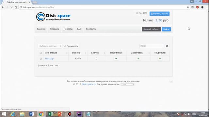Sort table by Размер column

click(x=78, y=53)
